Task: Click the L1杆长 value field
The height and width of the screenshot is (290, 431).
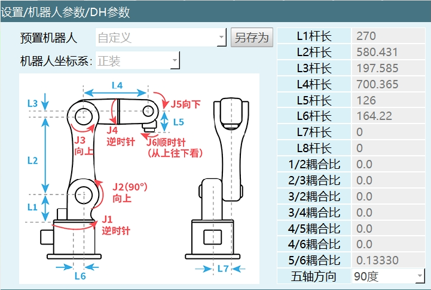Action: (x=389, y=36)
